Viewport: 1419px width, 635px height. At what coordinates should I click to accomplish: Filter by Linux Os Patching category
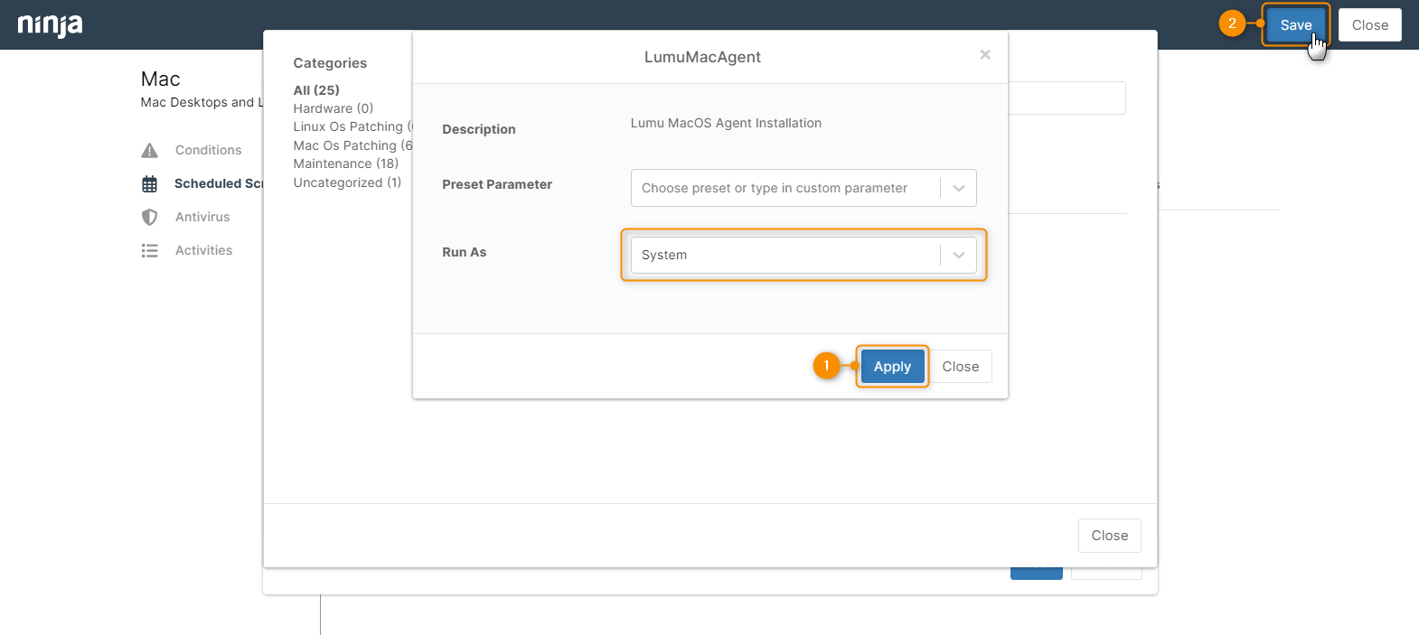point(349,127)
